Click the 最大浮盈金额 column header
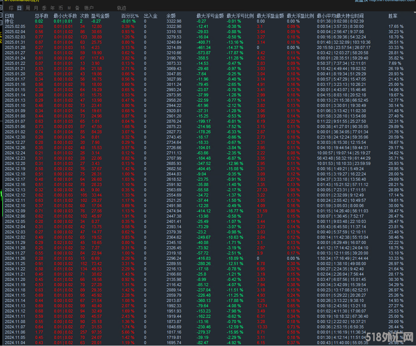 coord(270,16)
